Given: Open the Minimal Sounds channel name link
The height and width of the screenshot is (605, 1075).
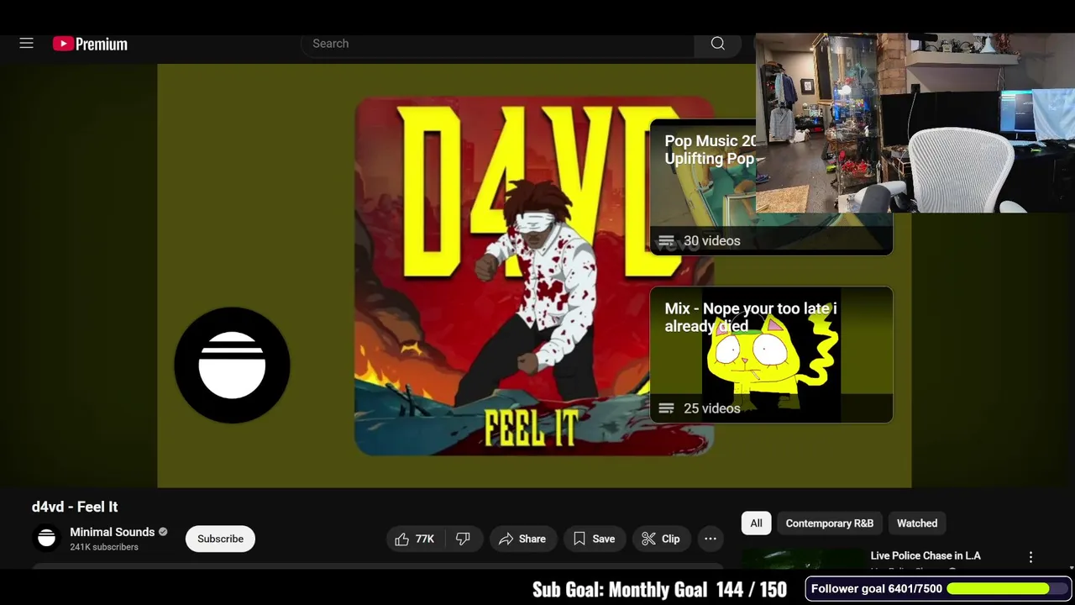Looking at the screenshot, I should click(113, 532).
